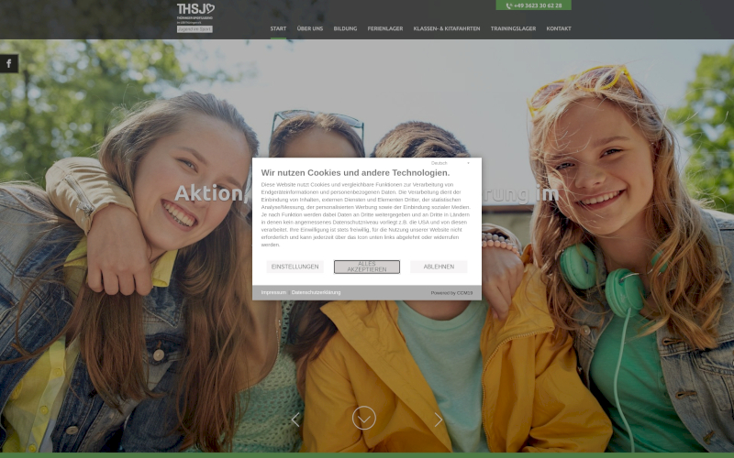This screenshot has height=458, width=734.
Task: Click the Facebook icon on left edge
Action: click(x=8, y=63)
